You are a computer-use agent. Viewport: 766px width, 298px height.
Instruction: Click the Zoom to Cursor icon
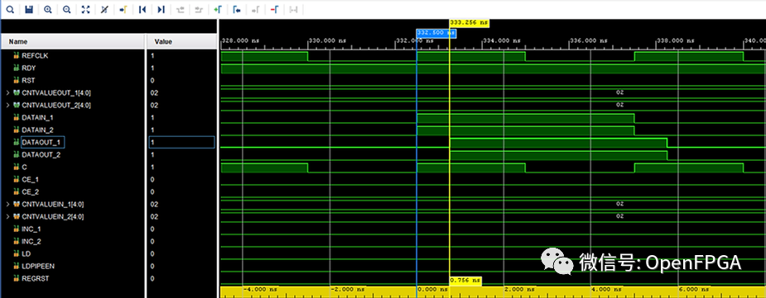click(x=104, y=9)
